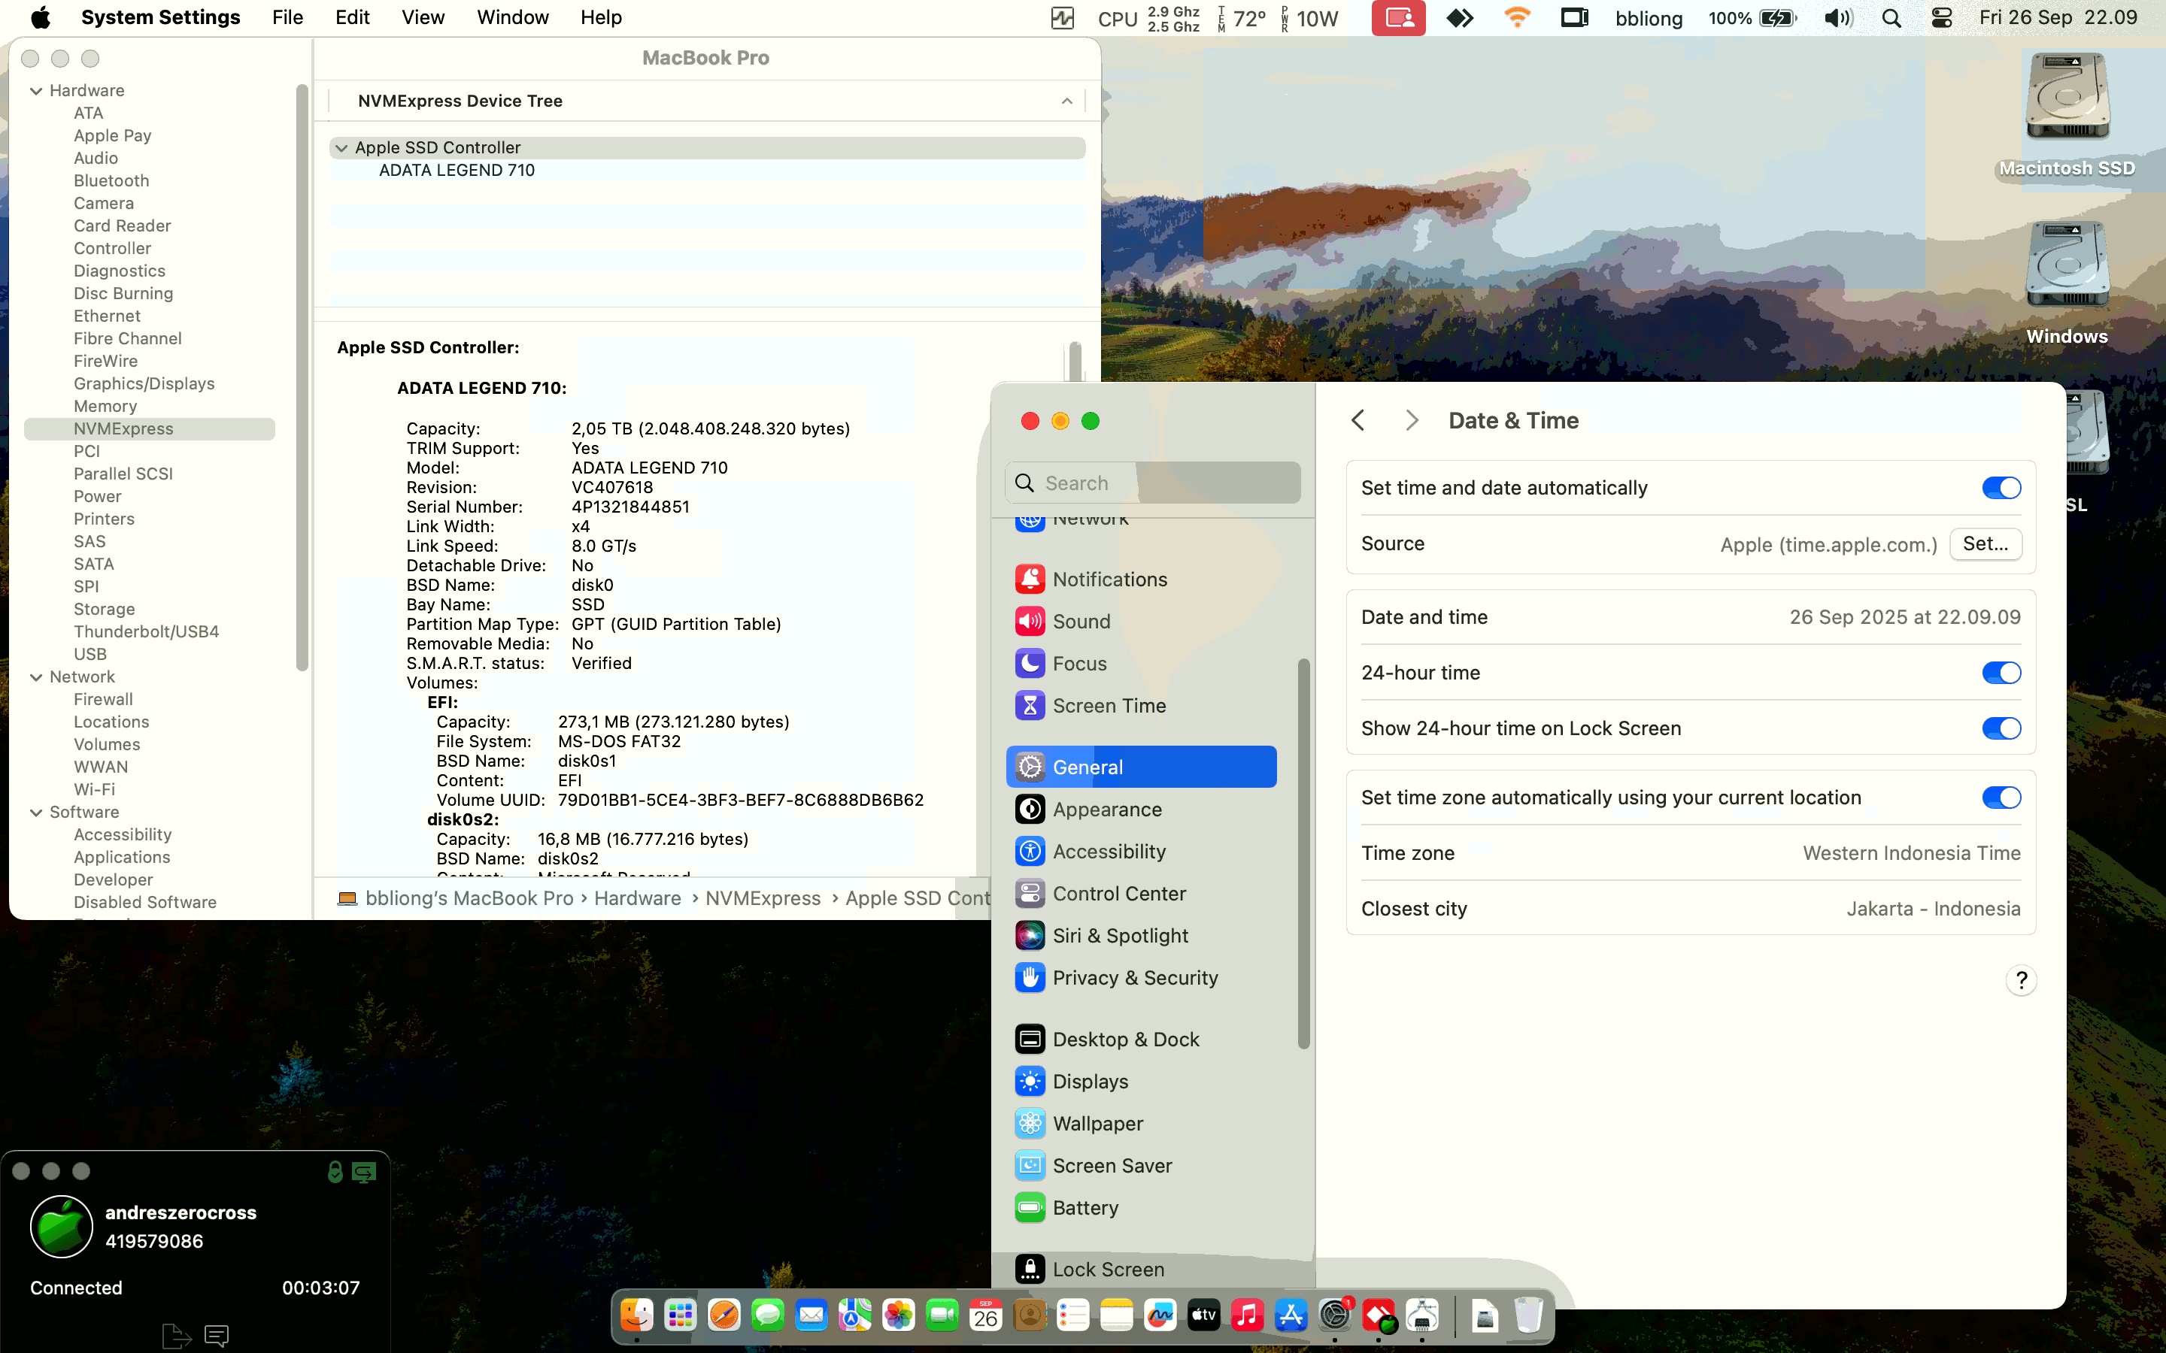Collapse the Software section in System Information
Screen dimensions: 2166x1353
pyautogui.click(x=37, y=813)
